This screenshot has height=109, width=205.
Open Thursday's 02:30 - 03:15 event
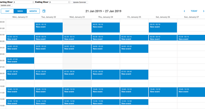pos(105,38)
